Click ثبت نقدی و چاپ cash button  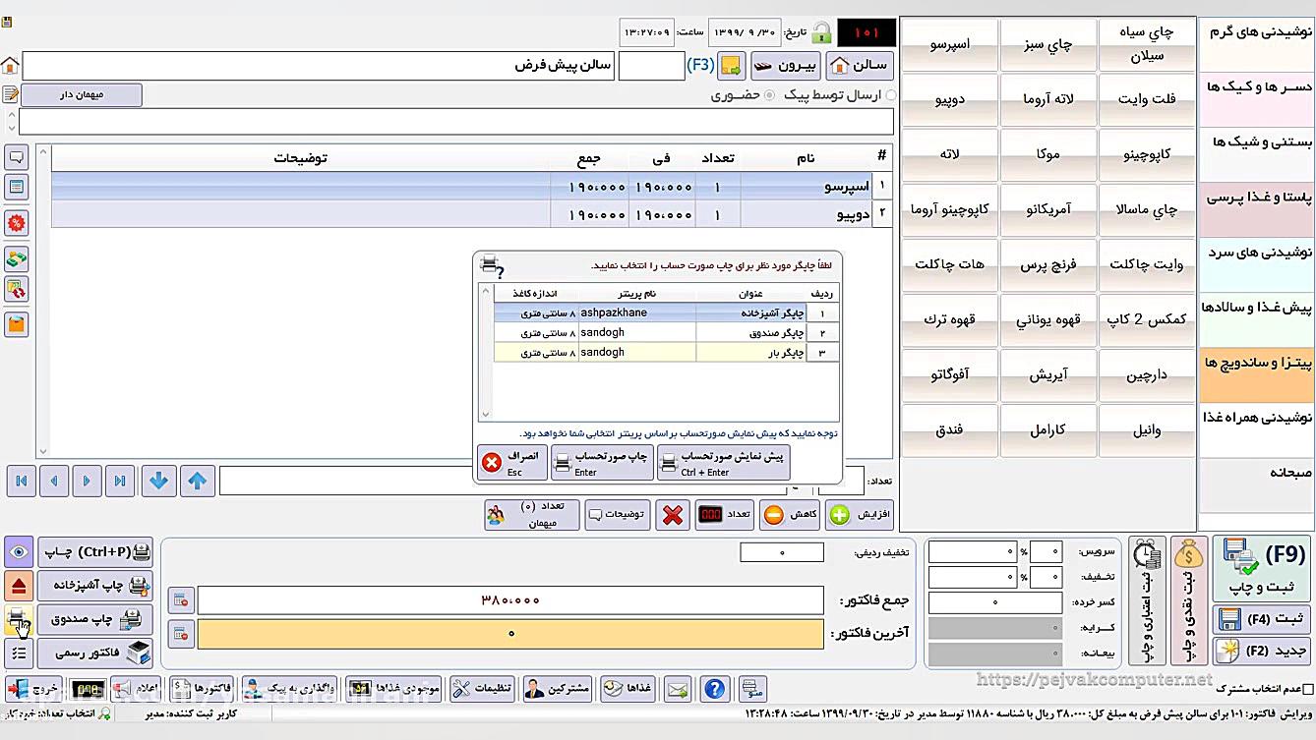pos(1188,600)
